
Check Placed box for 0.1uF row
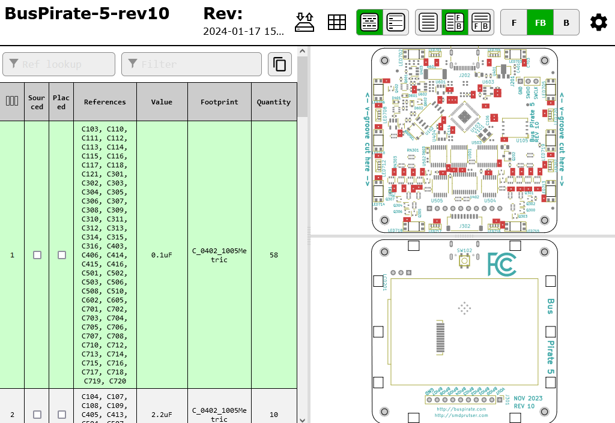pos(62,255)
